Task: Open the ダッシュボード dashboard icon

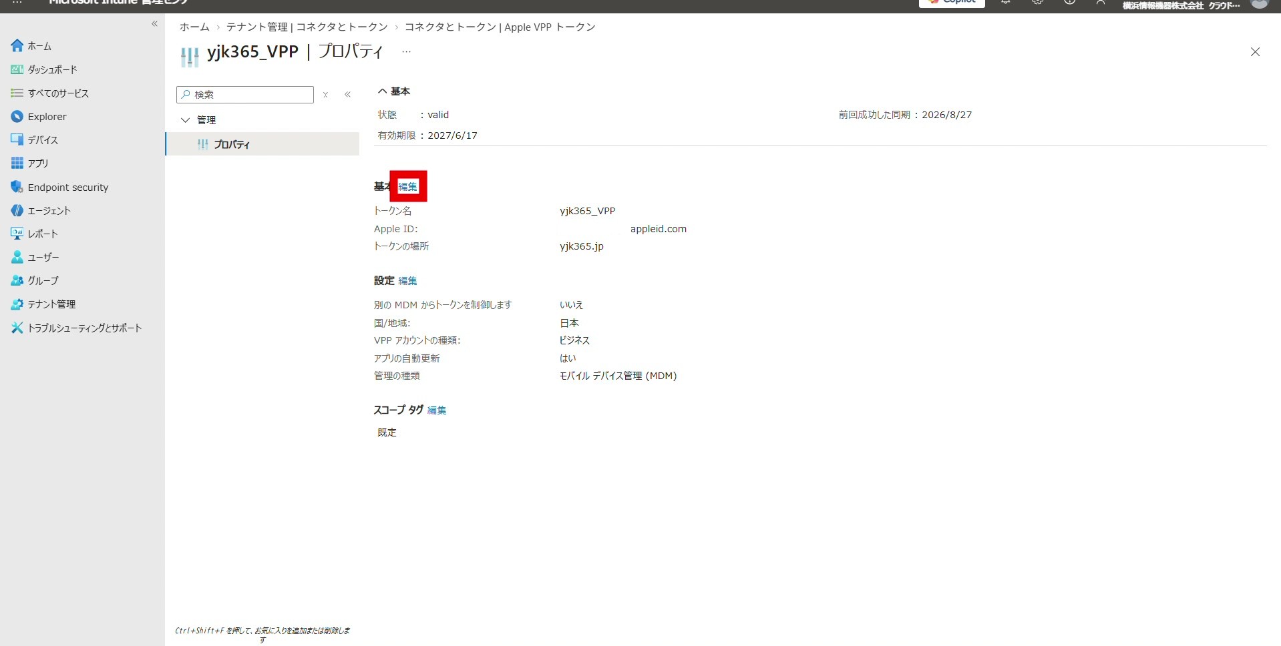Action: (17, 69)
